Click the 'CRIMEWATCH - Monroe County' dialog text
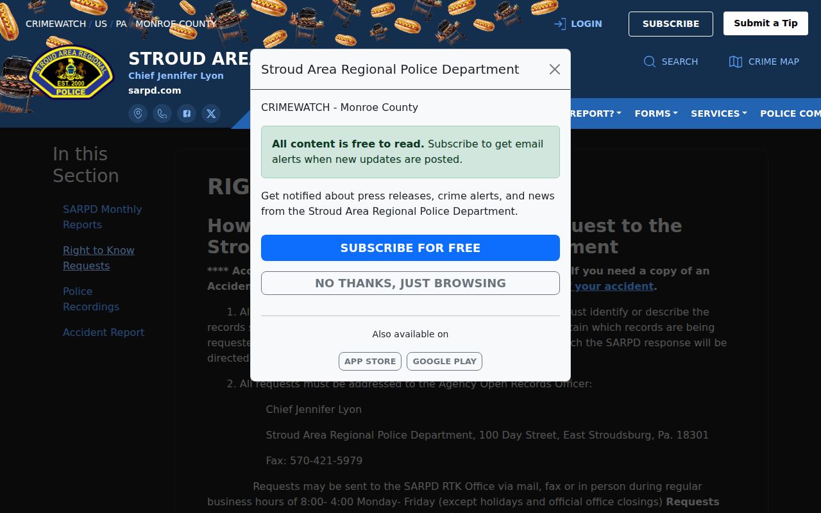This screenshot has width=821, height=513. click(x=339, y=107)
